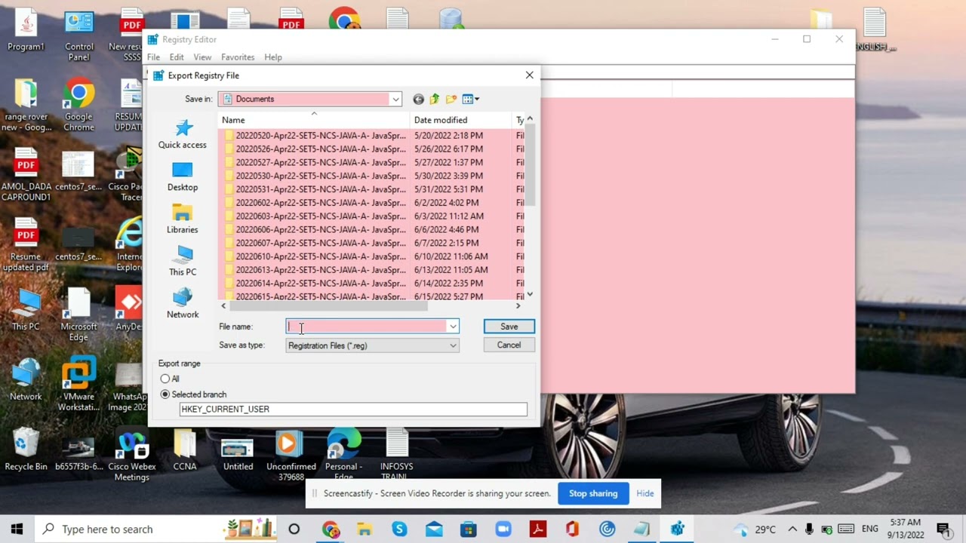The height and width of the screenshot is (543, 966).
Task: Open Google Chrome from the taskbar
Action: click(x=331, y=529)
